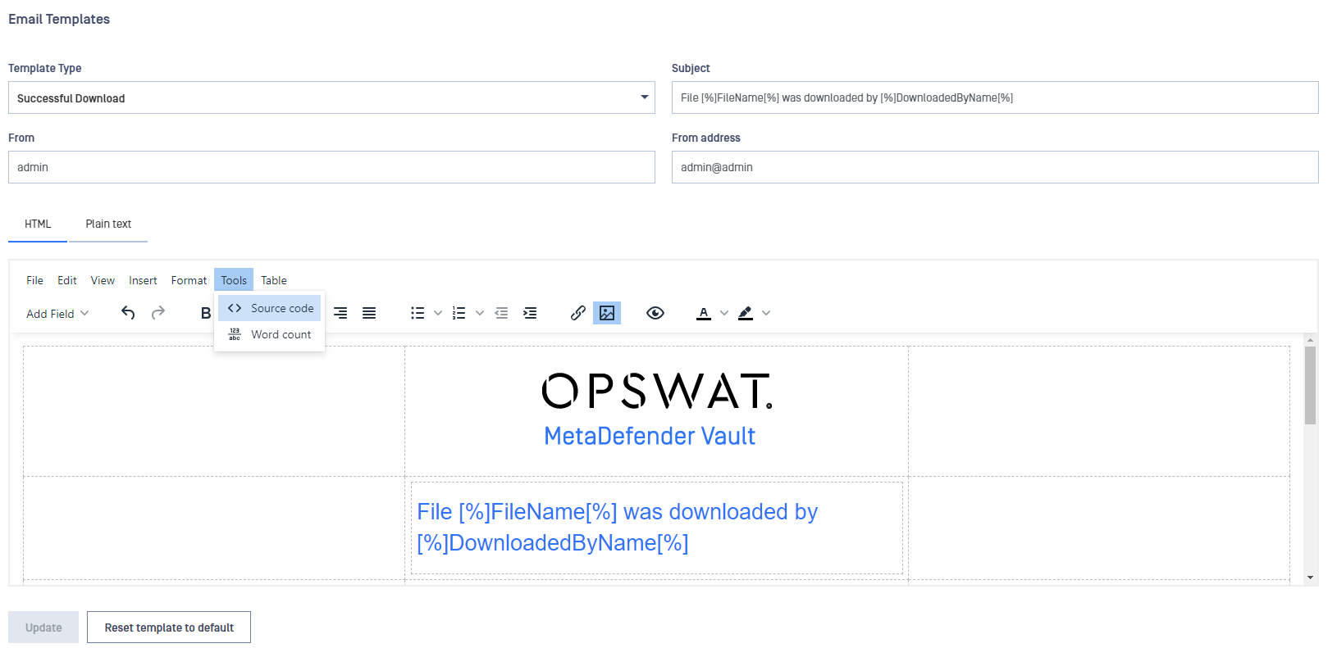Open the View menu
This screenshot has width=1337, height=648.
103,280
